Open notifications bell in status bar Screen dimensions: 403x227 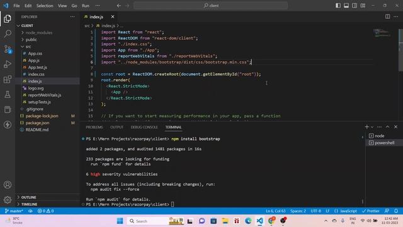tap(396, 211)
